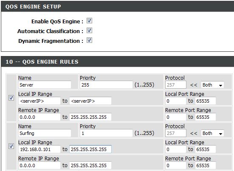Viewport: 234px width, 171px height.
Task: Click the 192.168.0.101 local IP field
Action: pos(39,149)
